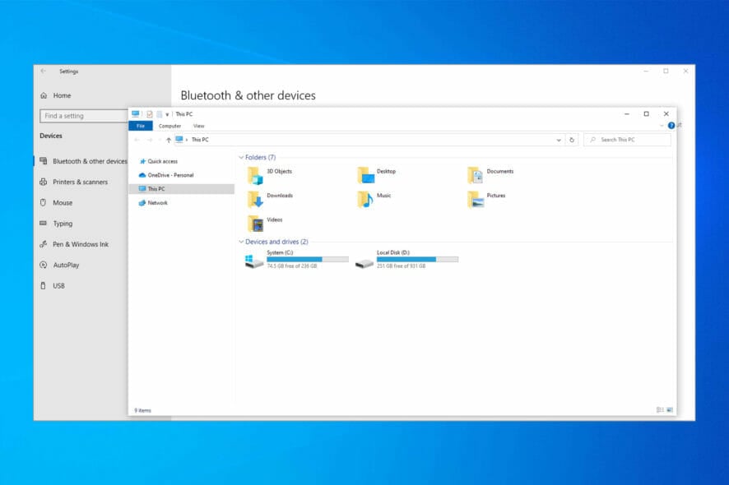
Task: Click the This PC computer icon in title bar
Action: coord(135,113)
